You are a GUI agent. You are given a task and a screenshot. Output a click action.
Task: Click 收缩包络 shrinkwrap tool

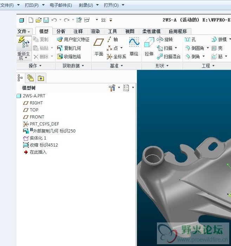(x=69, y=57)
